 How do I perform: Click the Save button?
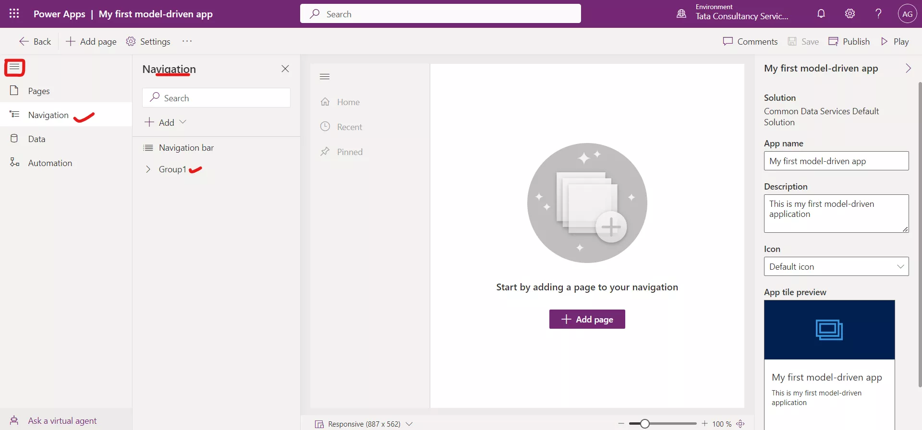coord(803,41)
